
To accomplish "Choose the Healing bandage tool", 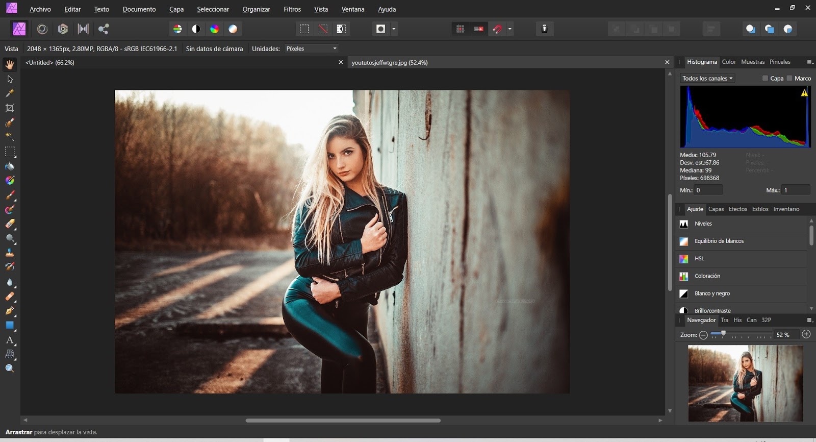I will click(x=10, y=297).
